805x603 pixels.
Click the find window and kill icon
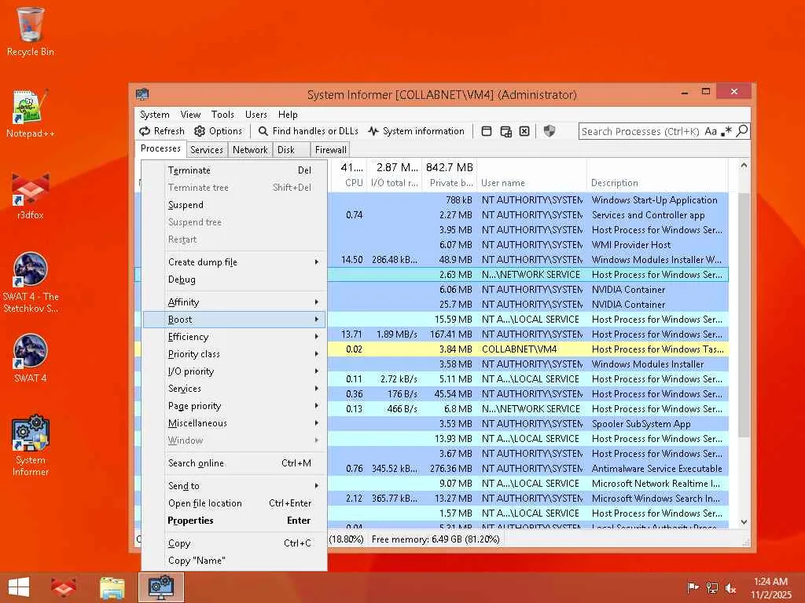tap(524, 131)
